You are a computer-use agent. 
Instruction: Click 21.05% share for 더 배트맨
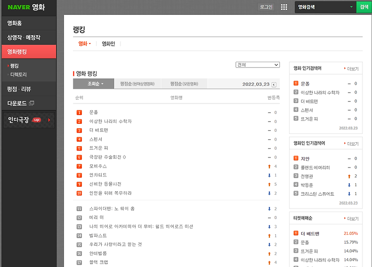(x=351, y=233)
